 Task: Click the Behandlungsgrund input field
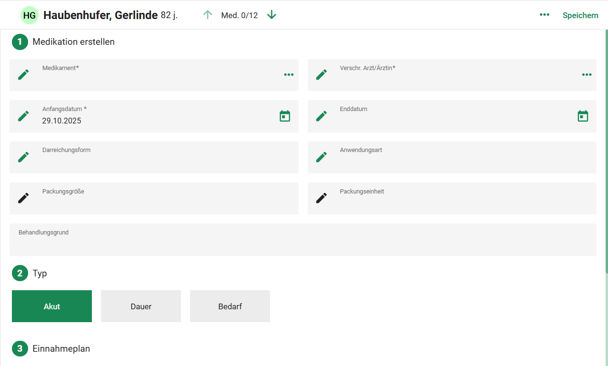tap(303, 243)
